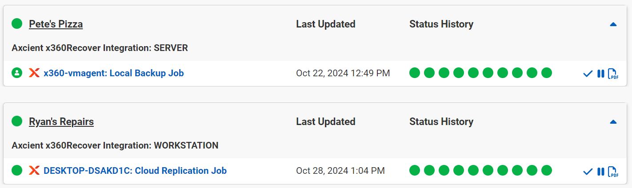632x188 pixels.
Task: Open Pete's Pizza customer link
Action: (x=56, y=24)
